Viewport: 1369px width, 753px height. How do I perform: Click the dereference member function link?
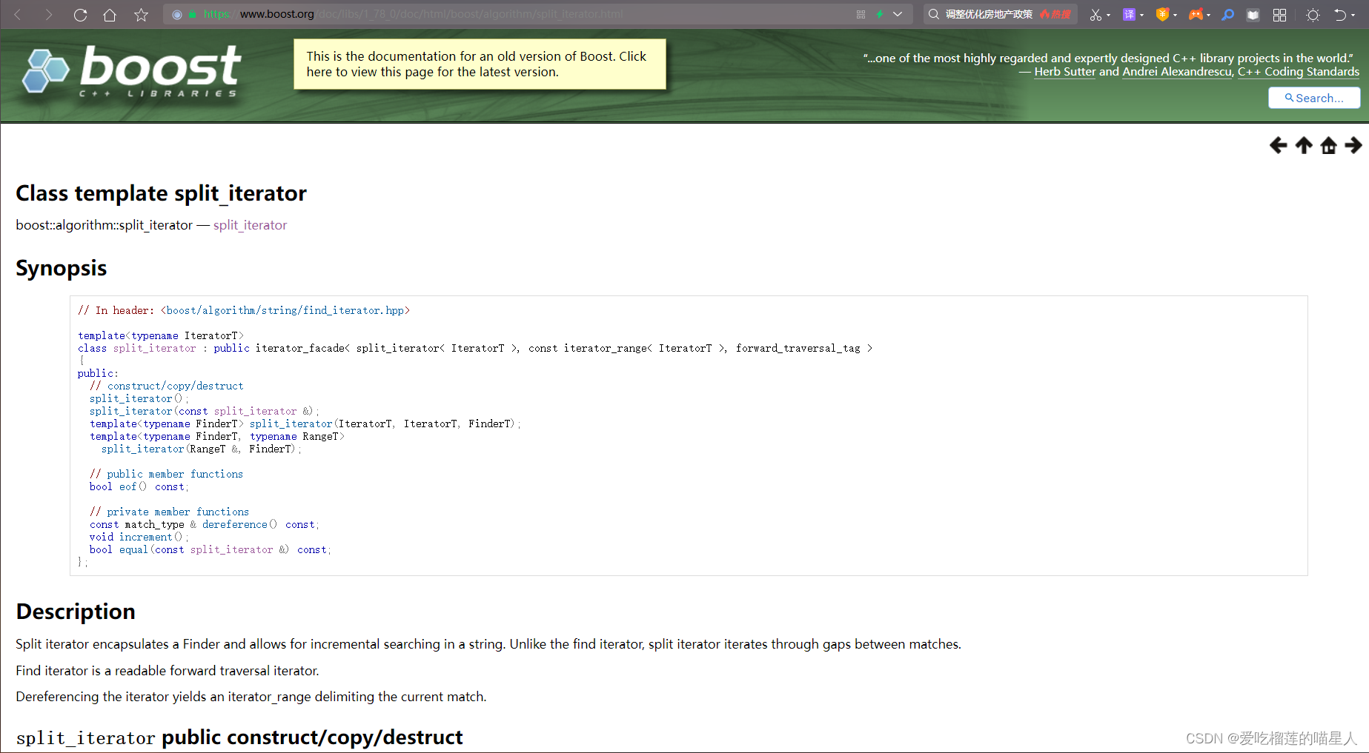(234, 524)
